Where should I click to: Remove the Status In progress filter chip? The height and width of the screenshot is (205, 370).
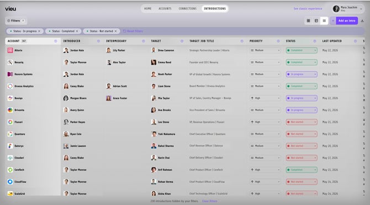click(x=39, y=31)
